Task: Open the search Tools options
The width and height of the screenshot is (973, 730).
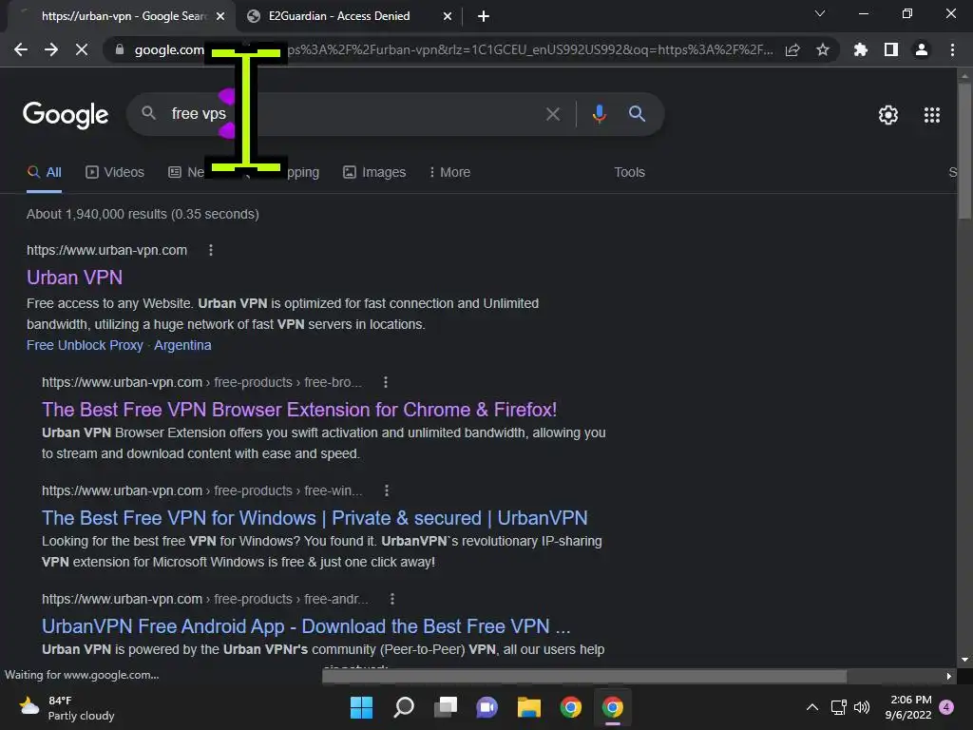Action: 629,173
